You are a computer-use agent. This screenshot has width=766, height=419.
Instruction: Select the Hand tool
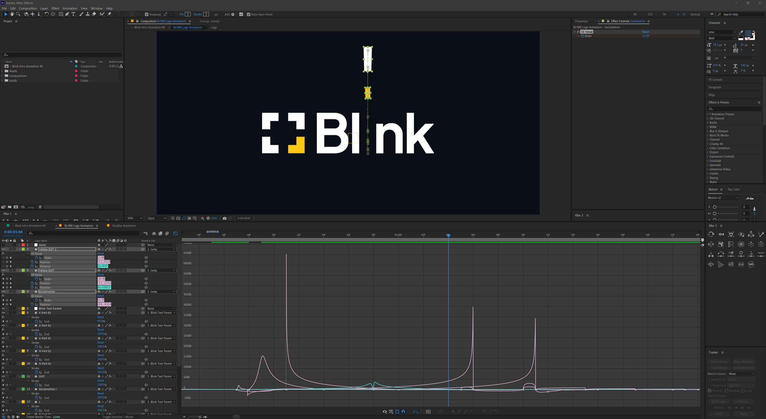(x=12, y=14)
